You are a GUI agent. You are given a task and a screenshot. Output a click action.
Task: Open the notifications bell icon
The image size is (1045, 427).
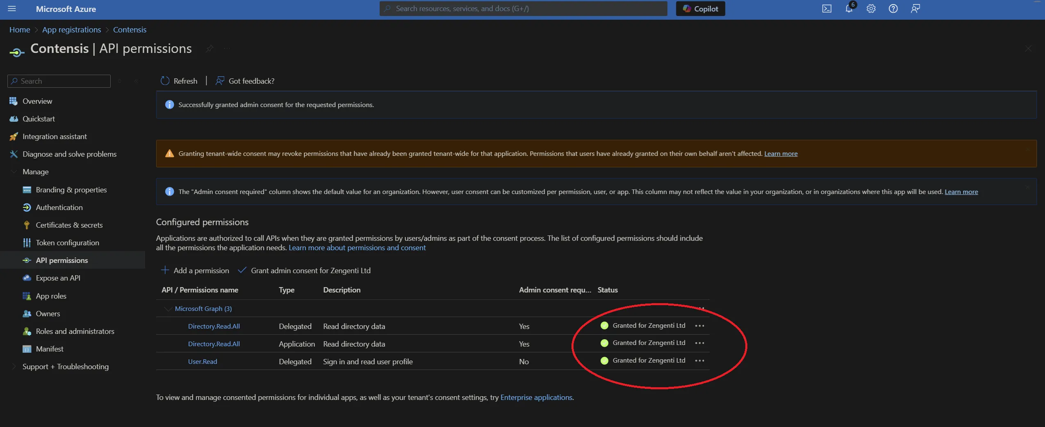click(x=849, y=9)
